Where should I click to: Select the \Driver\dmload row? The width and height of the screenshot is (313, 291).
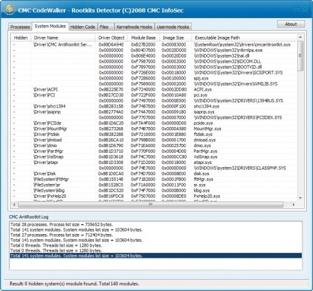pos(154,140)
